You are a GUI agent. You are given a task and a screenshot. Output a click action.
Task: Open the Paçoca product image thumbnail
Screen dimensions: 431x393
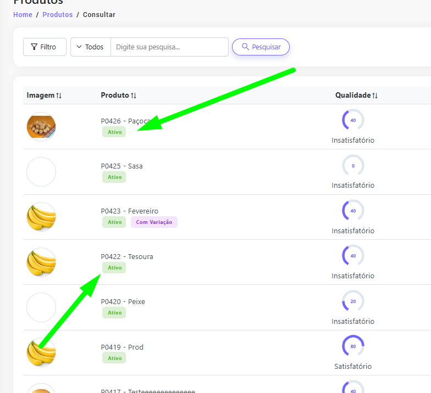41,127
